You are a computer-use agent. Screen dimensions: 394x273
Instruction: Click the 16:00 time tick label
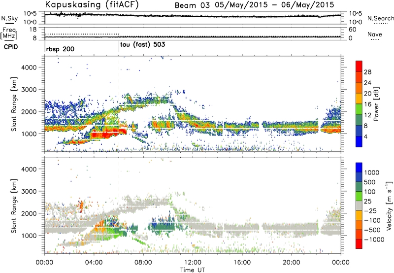click(x=242, y=263)
